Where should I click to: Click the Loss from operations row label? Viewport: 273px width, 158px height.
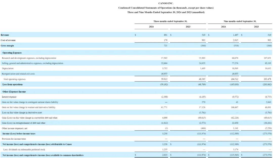(12, 84)
